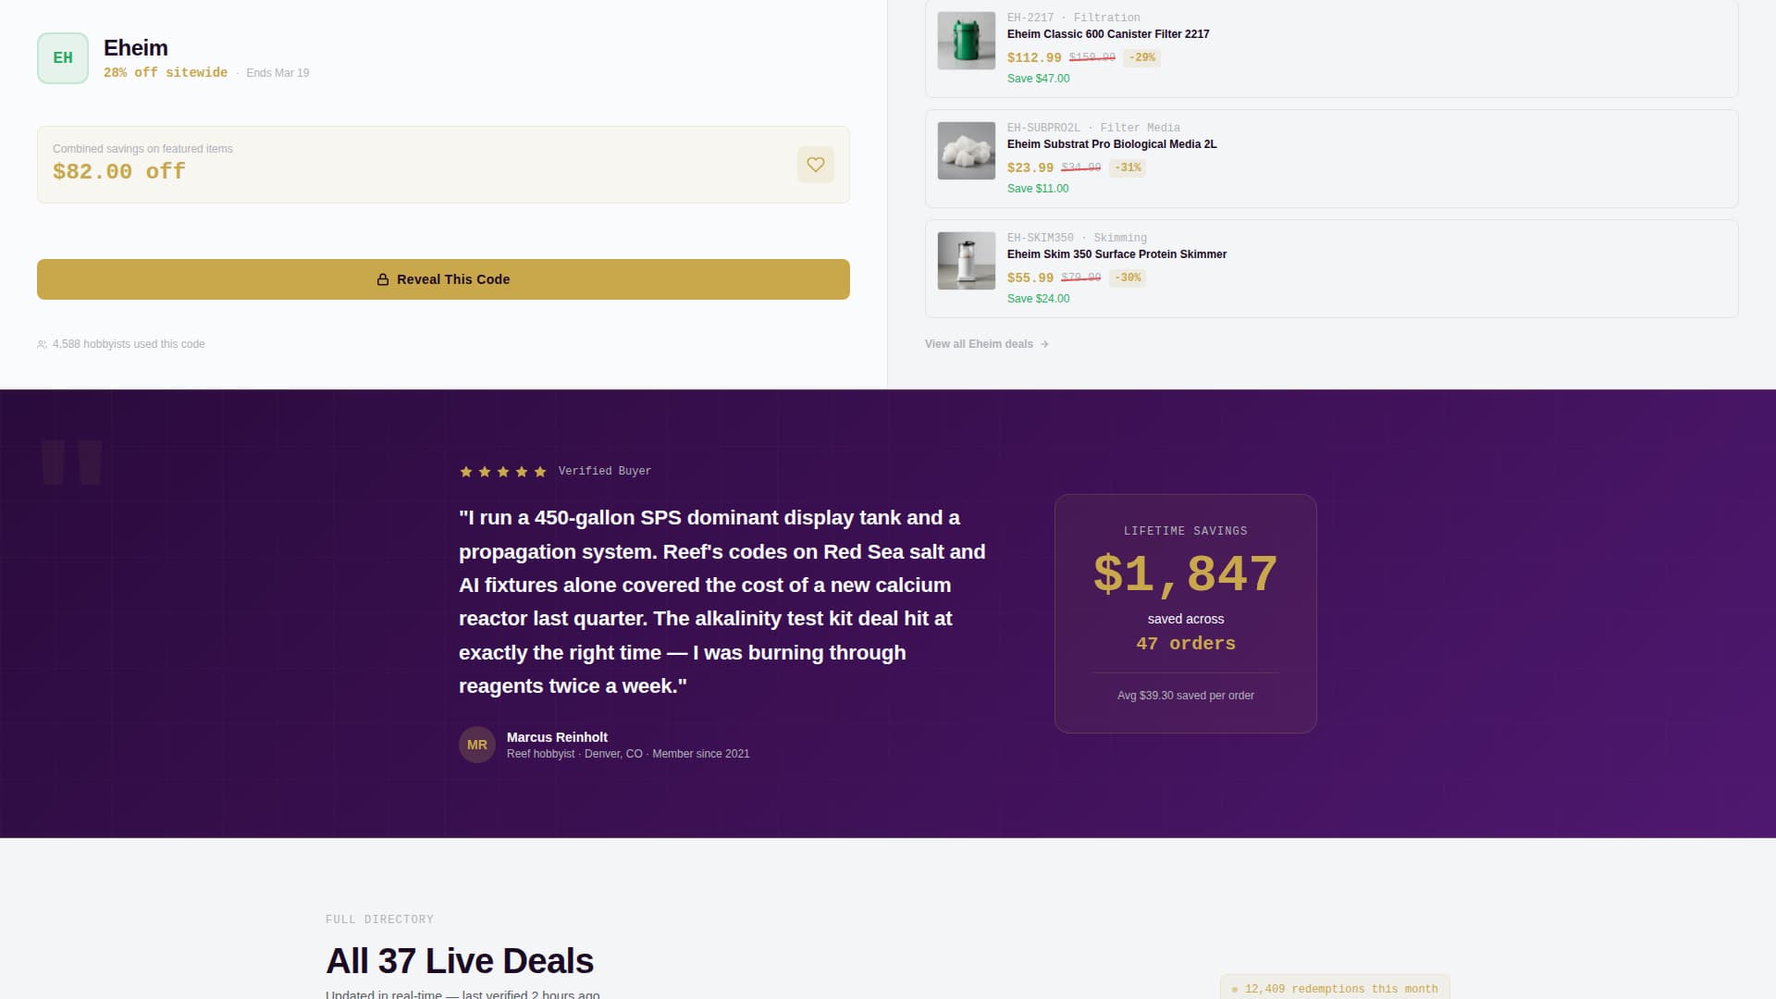
Task: Click the EH-2217 · Filtration label
Action: pos(1074,18)
